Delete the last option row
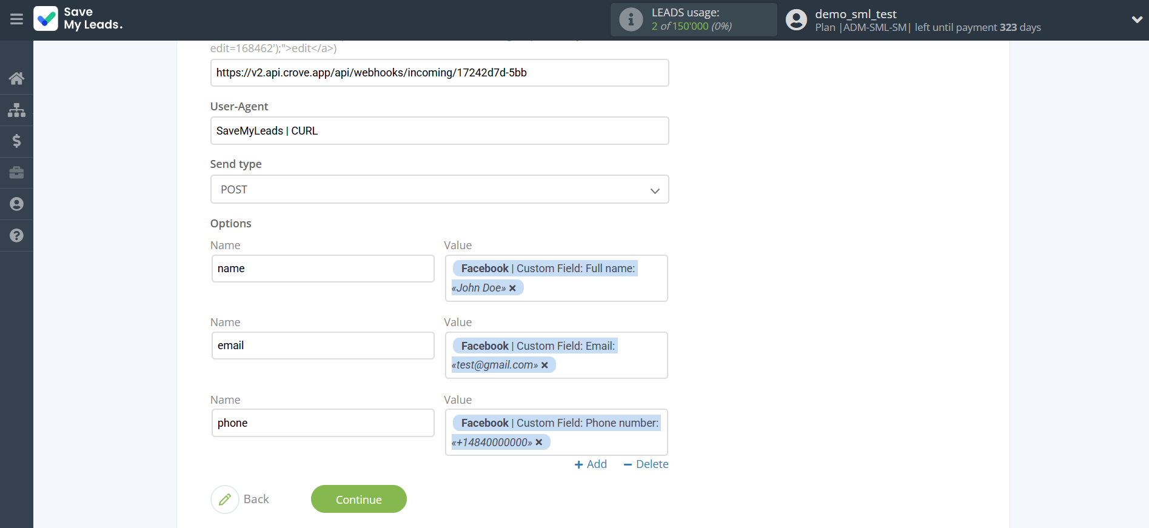This screenshot has width=1149, height=528. (646, 464)
